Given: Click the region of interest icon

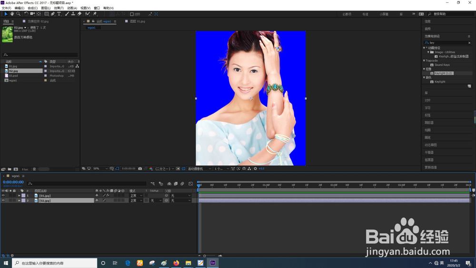Looking at the screenshot, I should pyautogui.click(x=178, y=169).
